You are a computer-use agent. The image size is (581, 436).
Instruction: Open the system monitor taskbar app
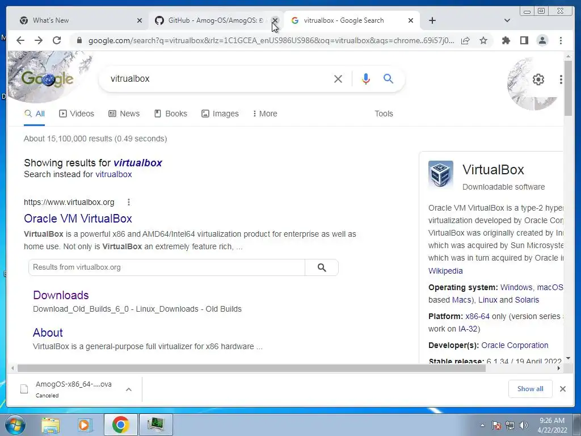155,425
